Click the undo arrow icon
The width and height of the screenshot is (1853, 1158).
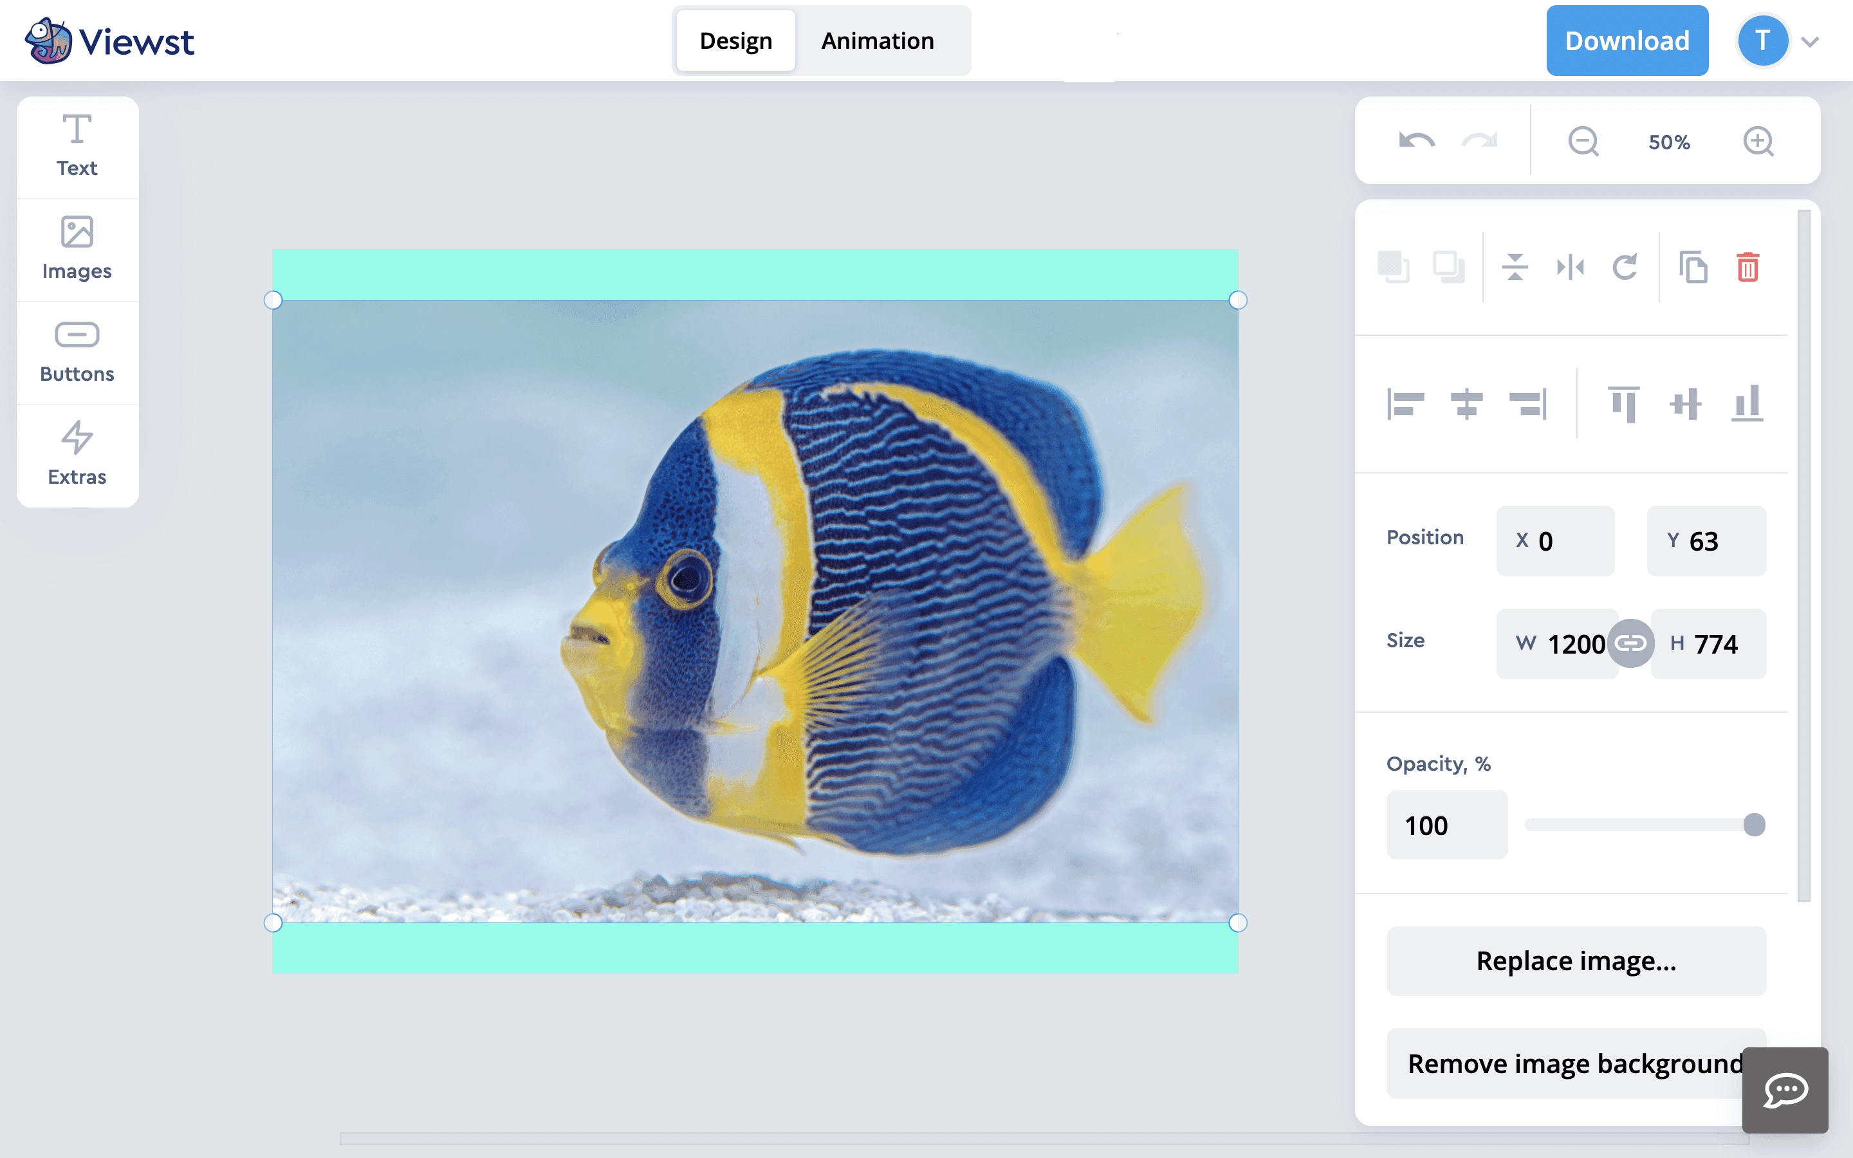pos(1415,141)
